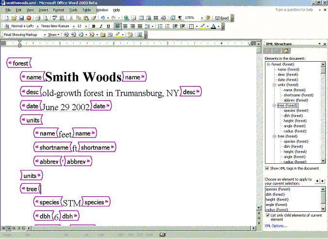Toggle List only child elements checkbox
328x239 pixels.
(267, 215)
